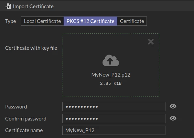Click the cloud upload icon

pyautogui.click(x=111, y=60)
